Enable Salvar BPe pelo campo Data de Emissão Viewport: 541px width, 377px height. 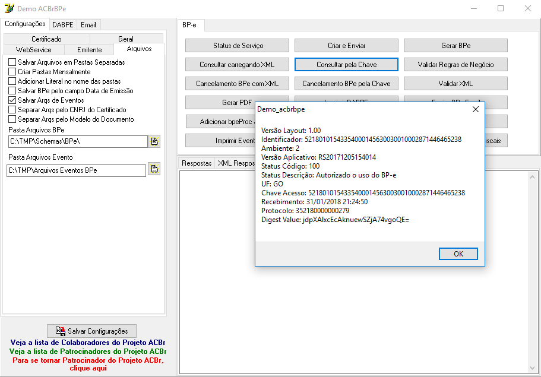click(x=12, y=91)
